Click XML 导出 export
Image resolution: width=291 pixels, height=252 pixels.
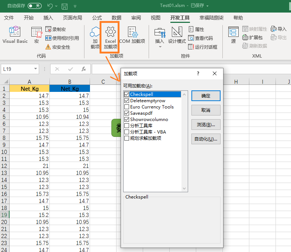(278, 38)
